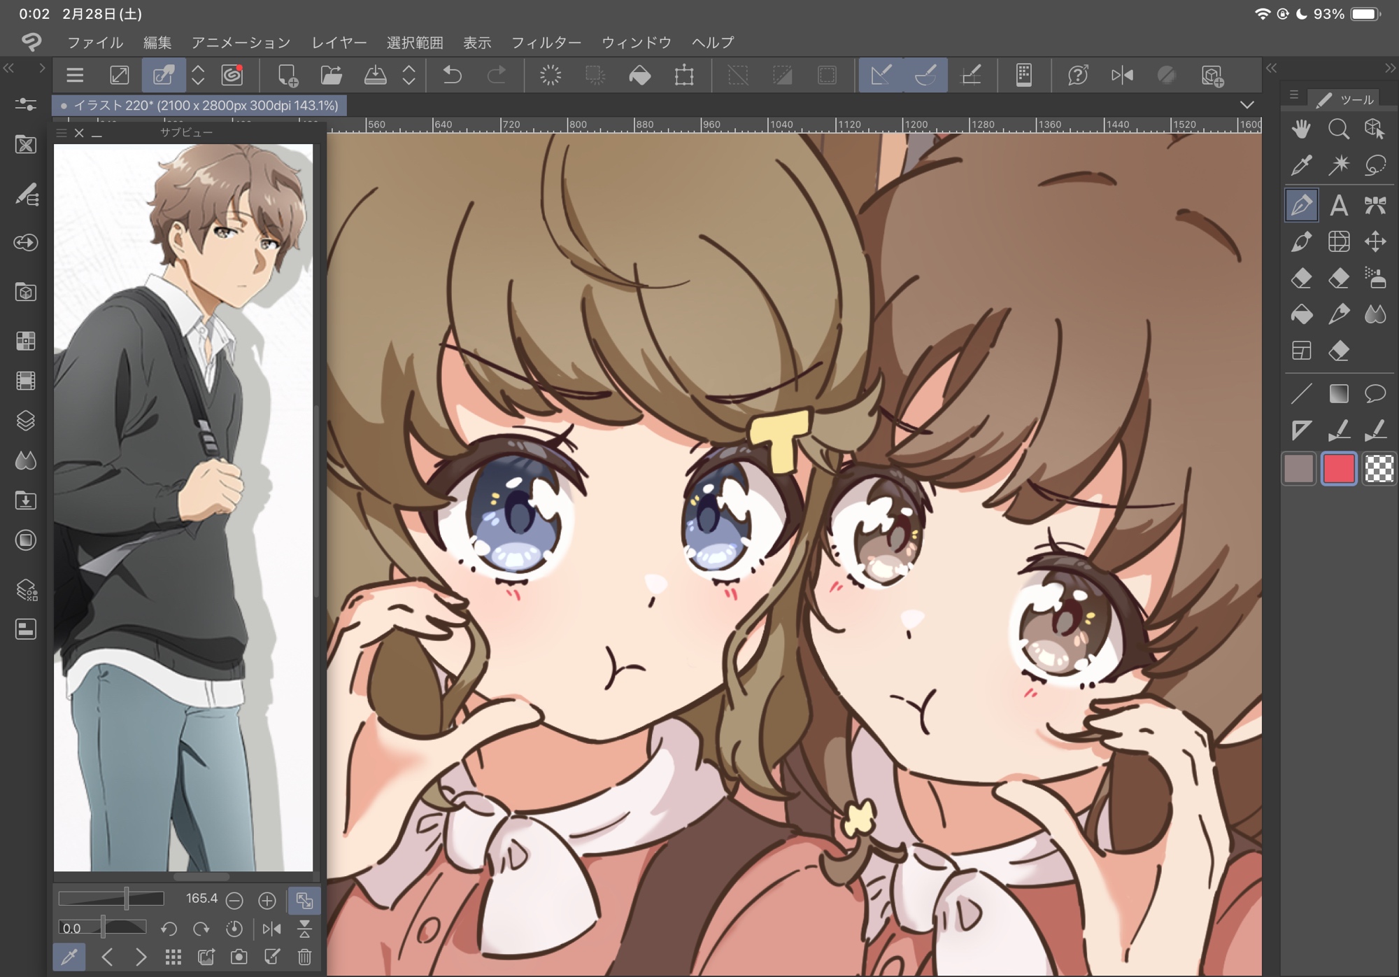The image size is (1399, 977).
Task: Toggle fit-to-panel button in Sub View
Action: coord(304,900)
